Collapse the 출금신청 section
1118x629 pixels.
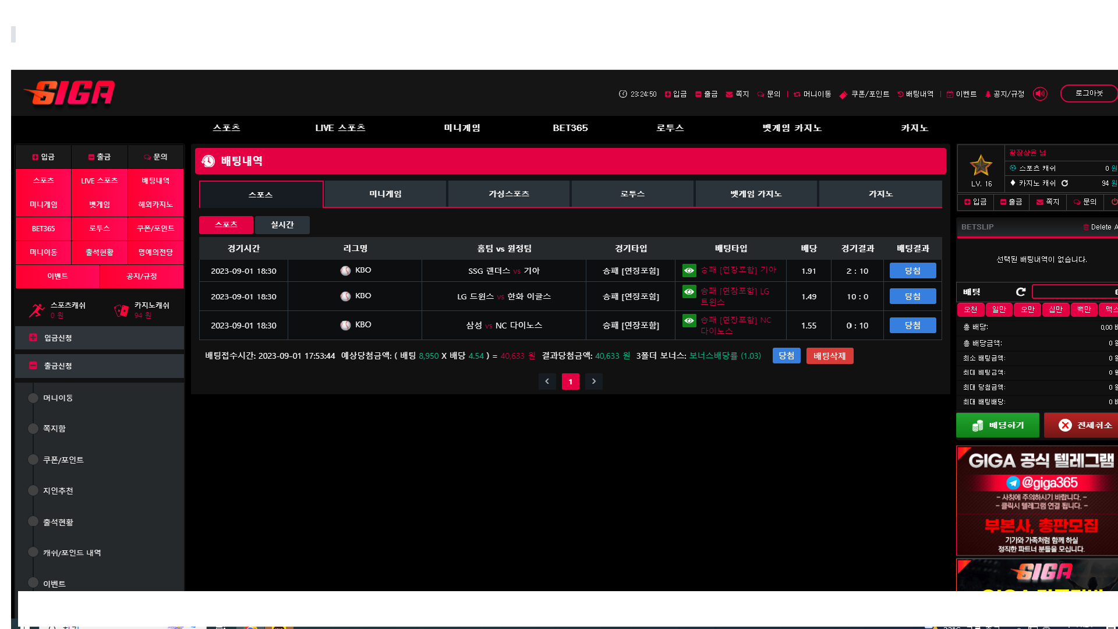pos(100,366)
